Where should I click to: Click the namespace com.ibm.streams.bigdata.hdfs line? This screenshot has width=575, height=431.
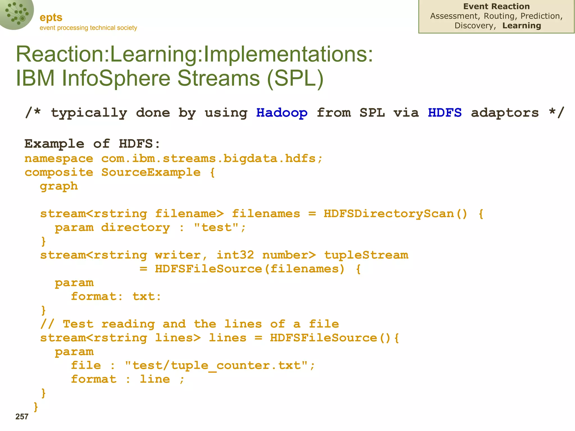[x=173, y=159]
